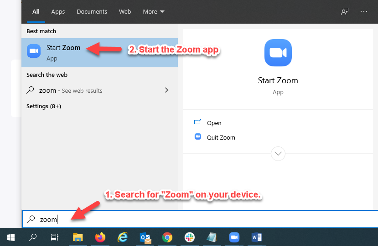Click into the search box containing zoom
Viewport: 378px width, 246px height.
[200, 219]
